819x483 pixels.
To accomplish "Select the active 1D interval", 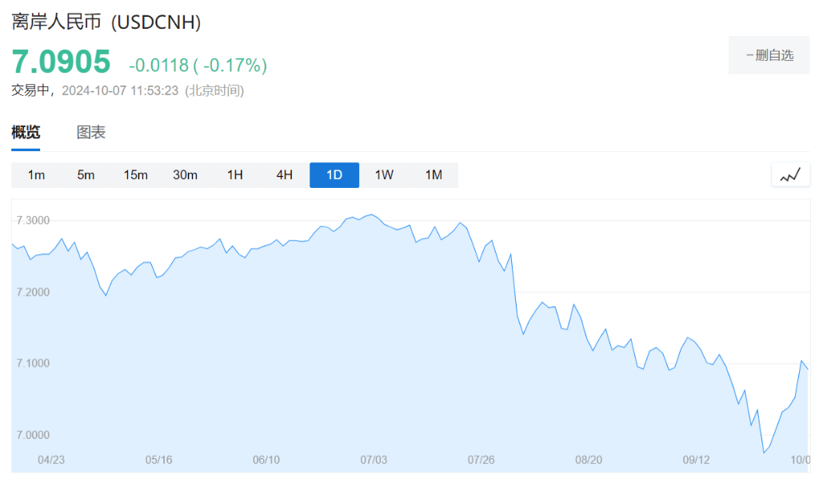I will click(334, 175).
